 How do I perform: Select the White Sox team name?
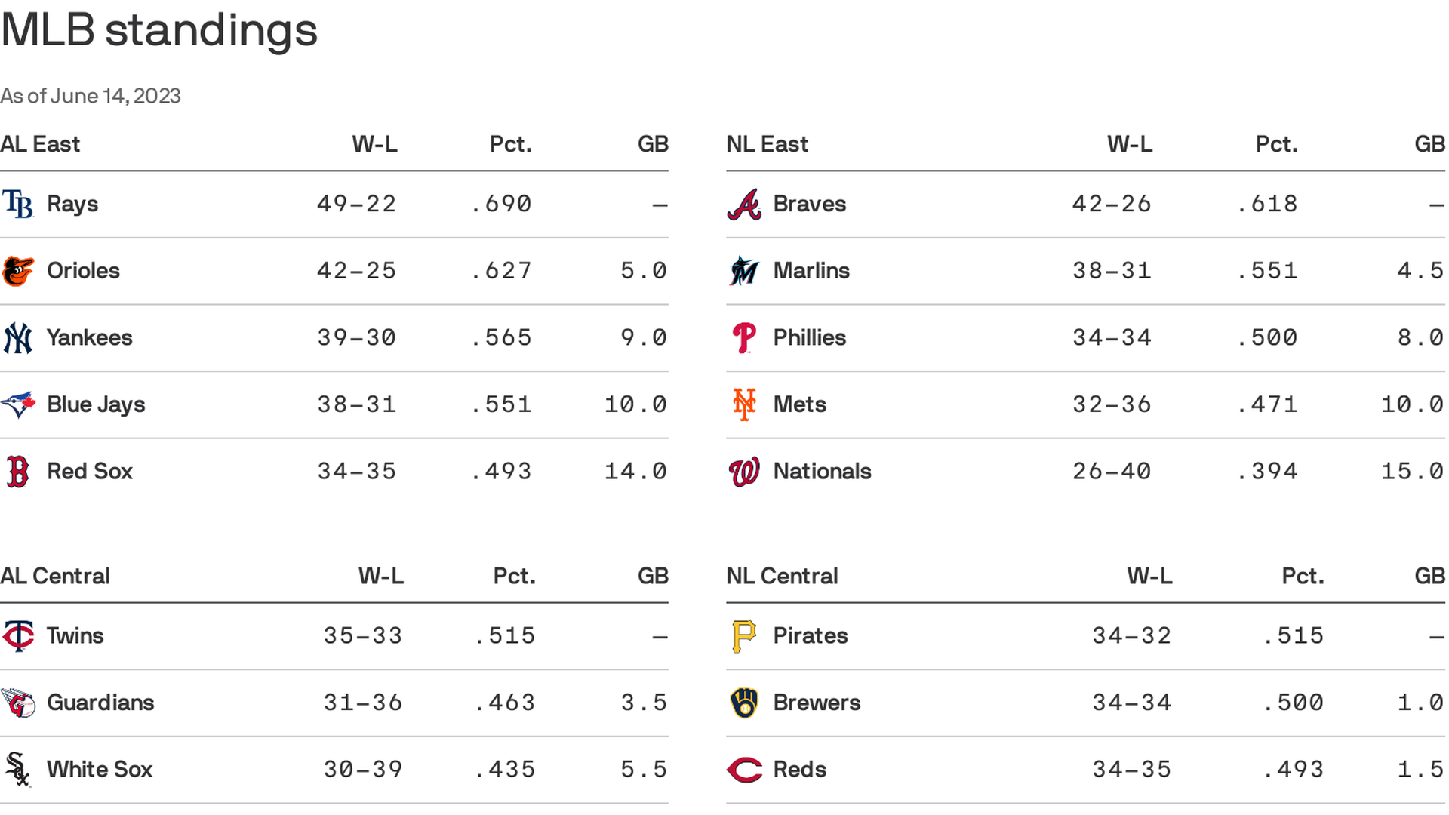[100, 770]
